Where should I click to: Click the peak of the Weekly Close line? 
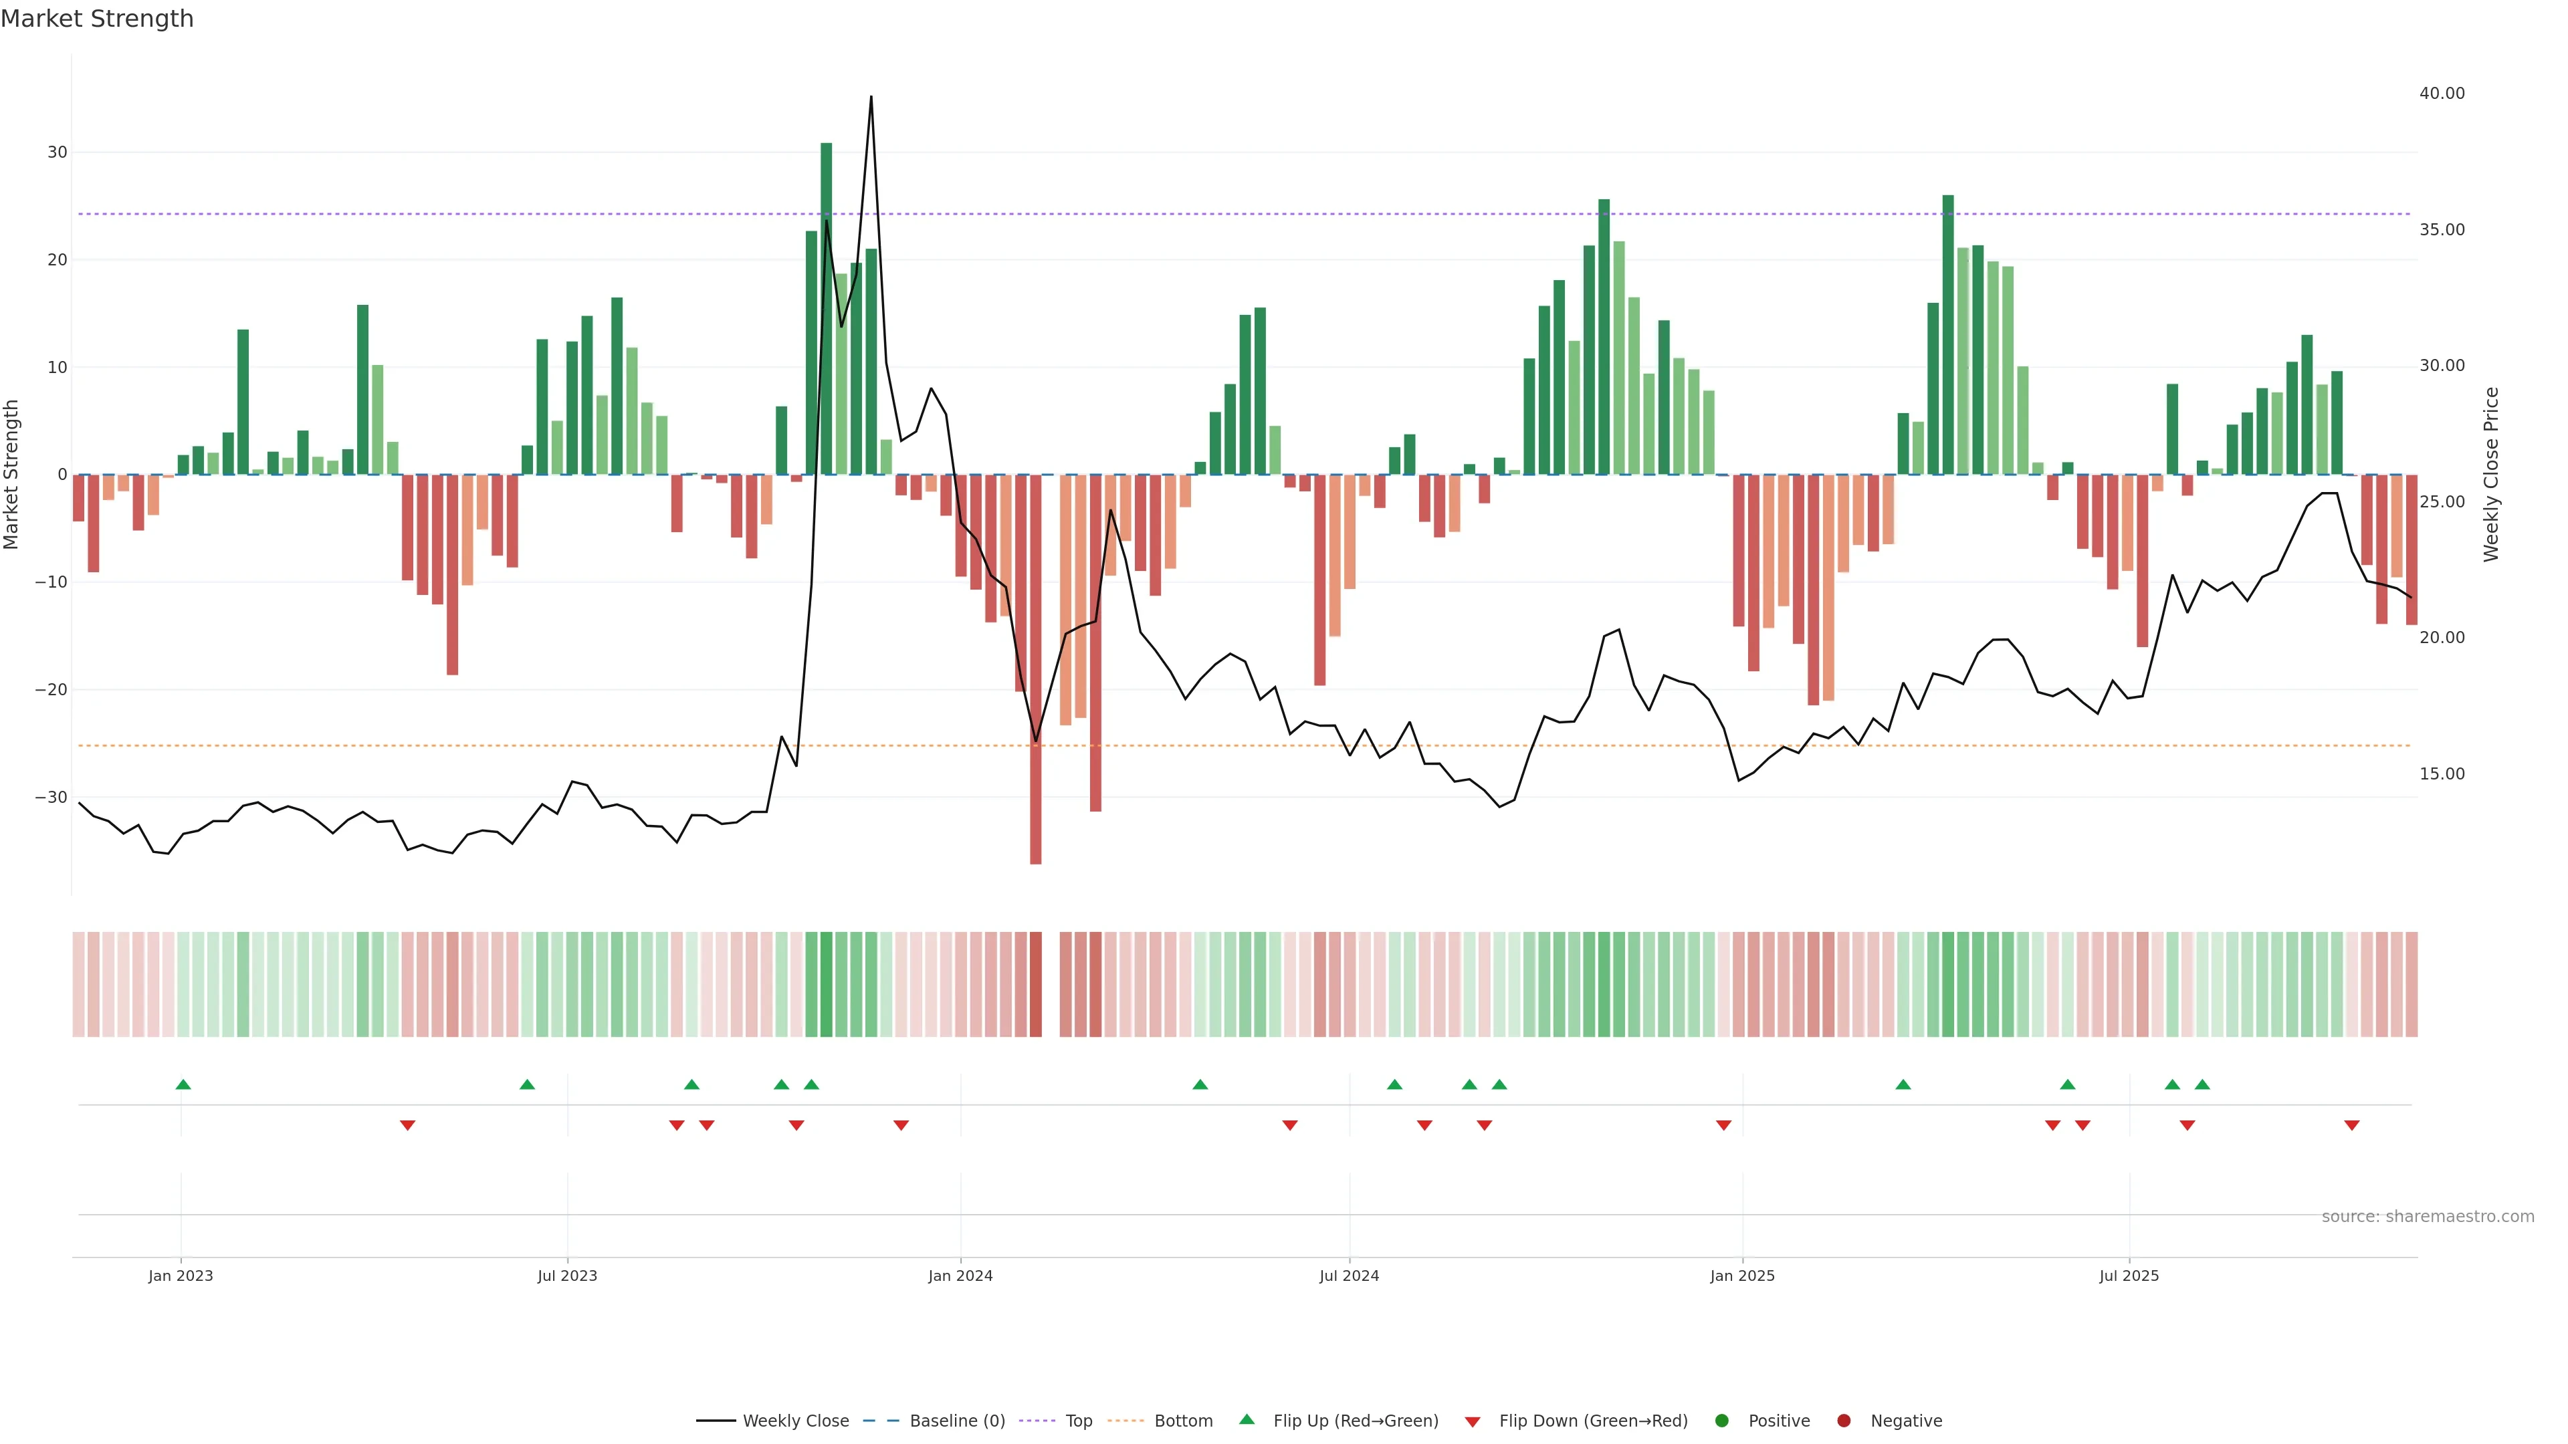click(871, 98)
